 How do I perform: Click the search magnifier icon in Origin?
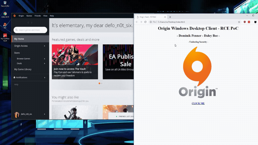(17, 30)
